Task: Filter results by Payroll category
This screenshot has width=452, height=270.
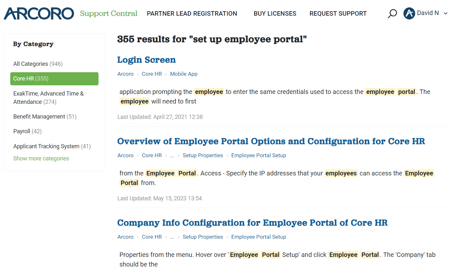Action: (28, 131)
